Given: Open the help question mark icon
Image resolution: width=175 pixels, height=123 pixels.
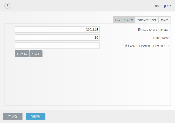Looking at the screenshot, I should click(x=7, y=6).
